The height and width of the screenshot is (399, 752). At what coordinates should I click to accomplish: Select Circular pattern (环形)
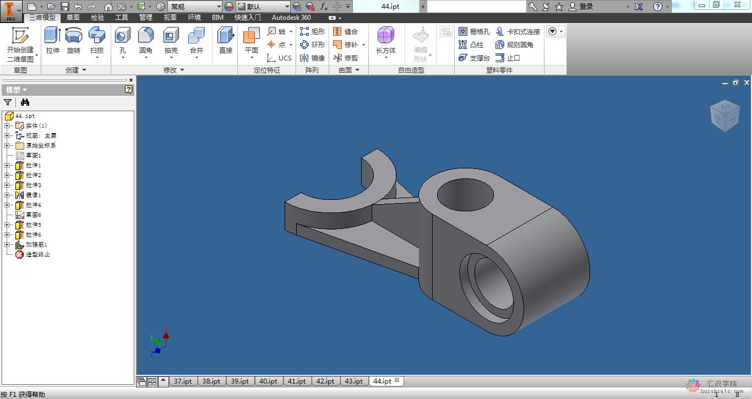pyautogui.click(x=312, y=45)
